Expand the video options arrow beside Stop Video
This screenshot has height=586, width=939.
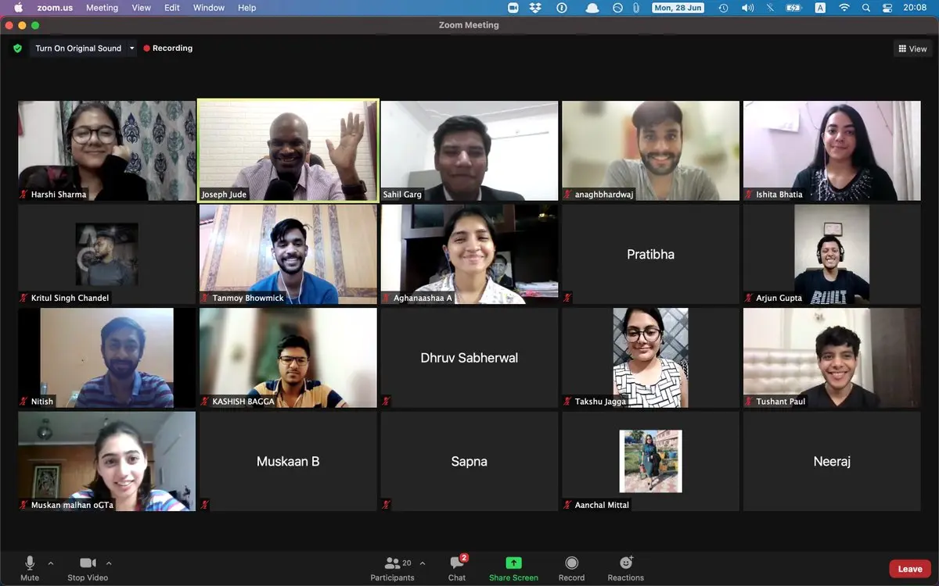(x=109, y=563)
